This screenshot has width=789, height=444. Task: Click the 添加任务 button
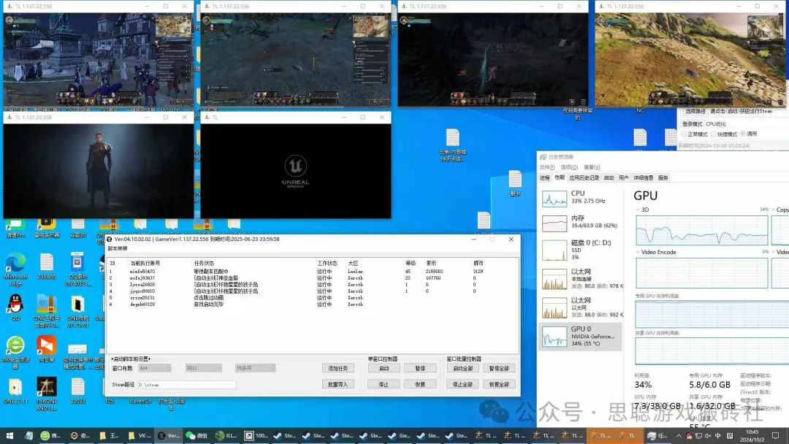pos(337,369)
